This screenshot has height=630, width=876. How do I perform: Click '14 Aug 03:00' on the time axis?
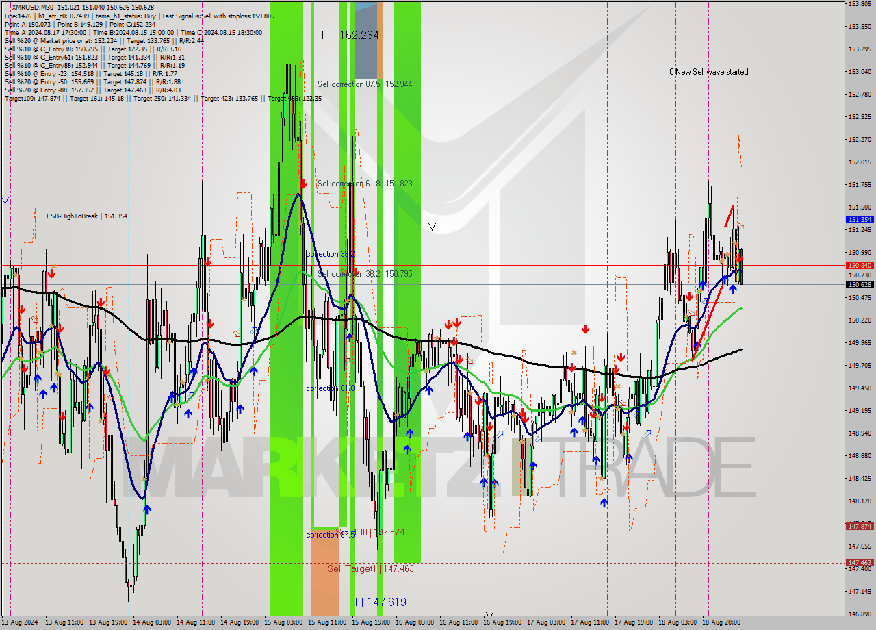pyautogui.click(x=152, y=622)
